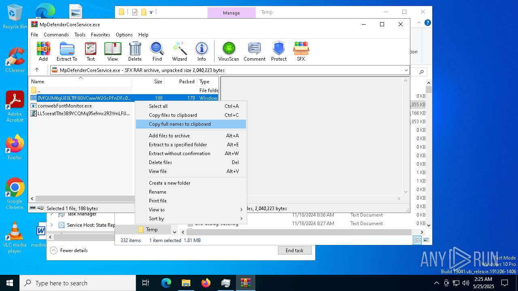Sort by the Packed column header
Viewport: 518px width, 291px height.
pyautogui.click(x=180, y=82)
